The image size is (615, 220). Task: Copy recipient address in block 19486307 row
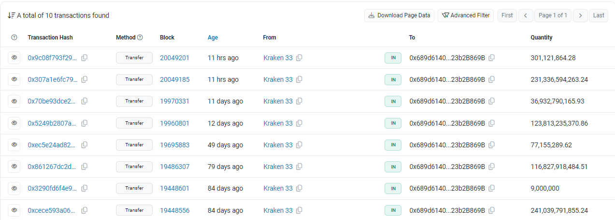491,167
